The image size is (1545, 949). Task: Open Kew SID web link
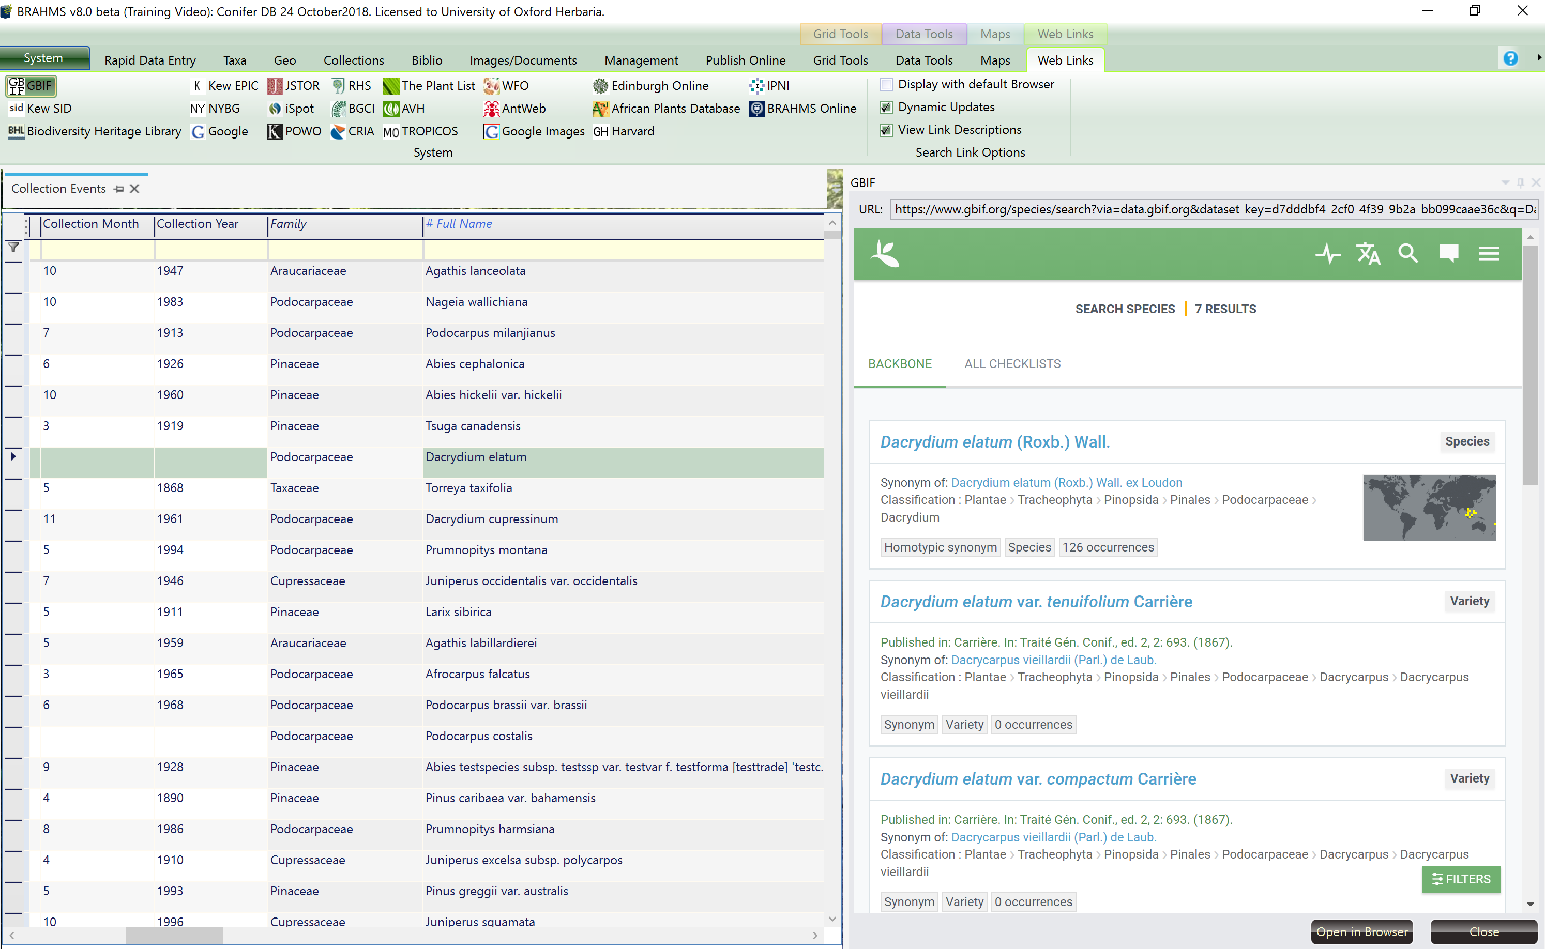click(40, 109)
